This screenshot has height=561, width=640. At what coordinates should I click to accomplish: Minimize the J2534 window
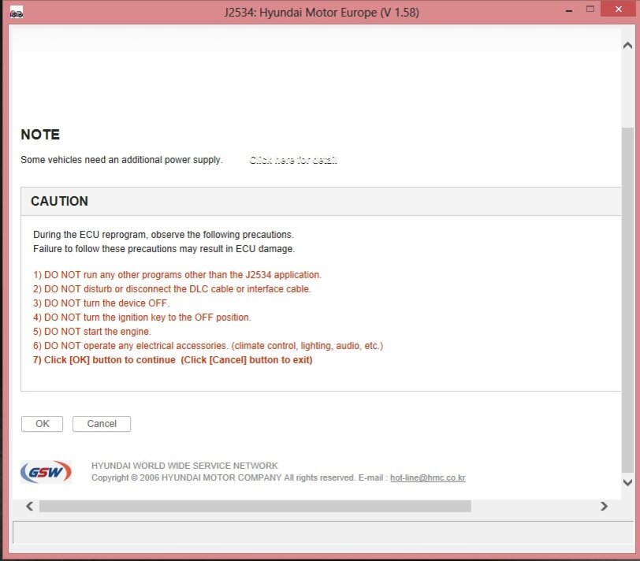point(569,10)
